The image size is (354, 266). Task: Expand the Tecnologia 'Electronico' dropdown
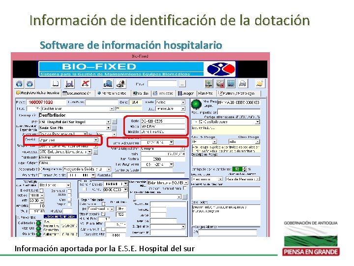tap(68, 185)
